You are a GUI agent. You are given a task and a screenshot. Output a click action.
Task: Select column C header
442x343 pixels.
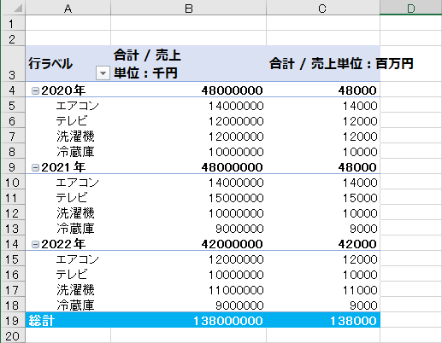(323, 8)
